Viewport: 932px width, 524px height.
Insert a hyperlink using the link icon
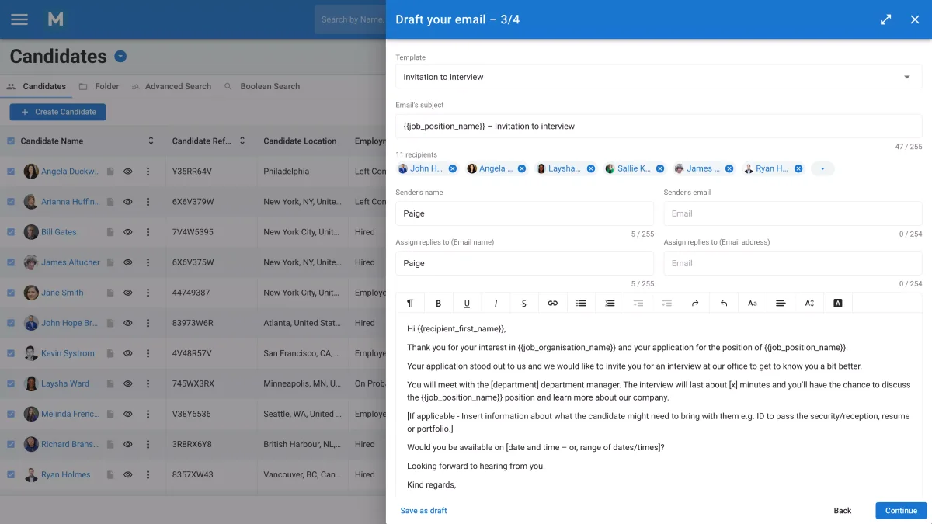[552, 303]
